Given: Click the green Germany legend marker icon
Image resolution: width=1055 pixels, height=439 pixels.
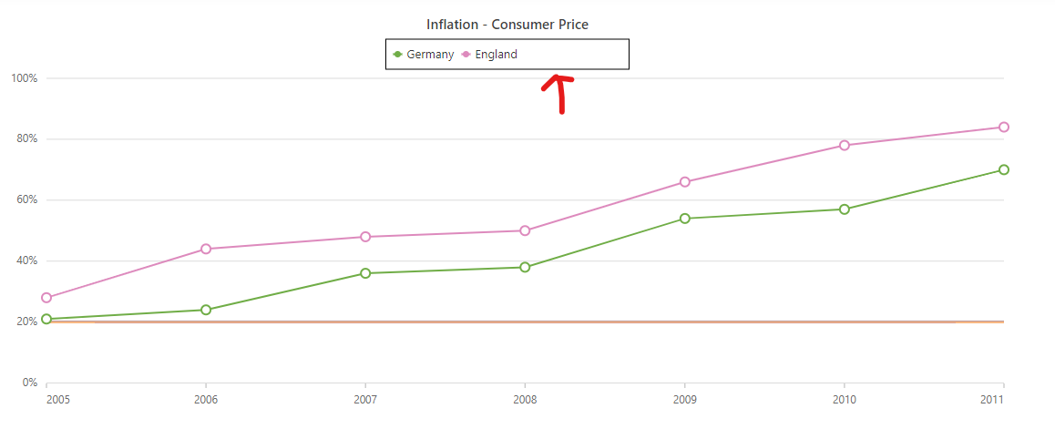Looking at the screenshot, I should 397,55.
